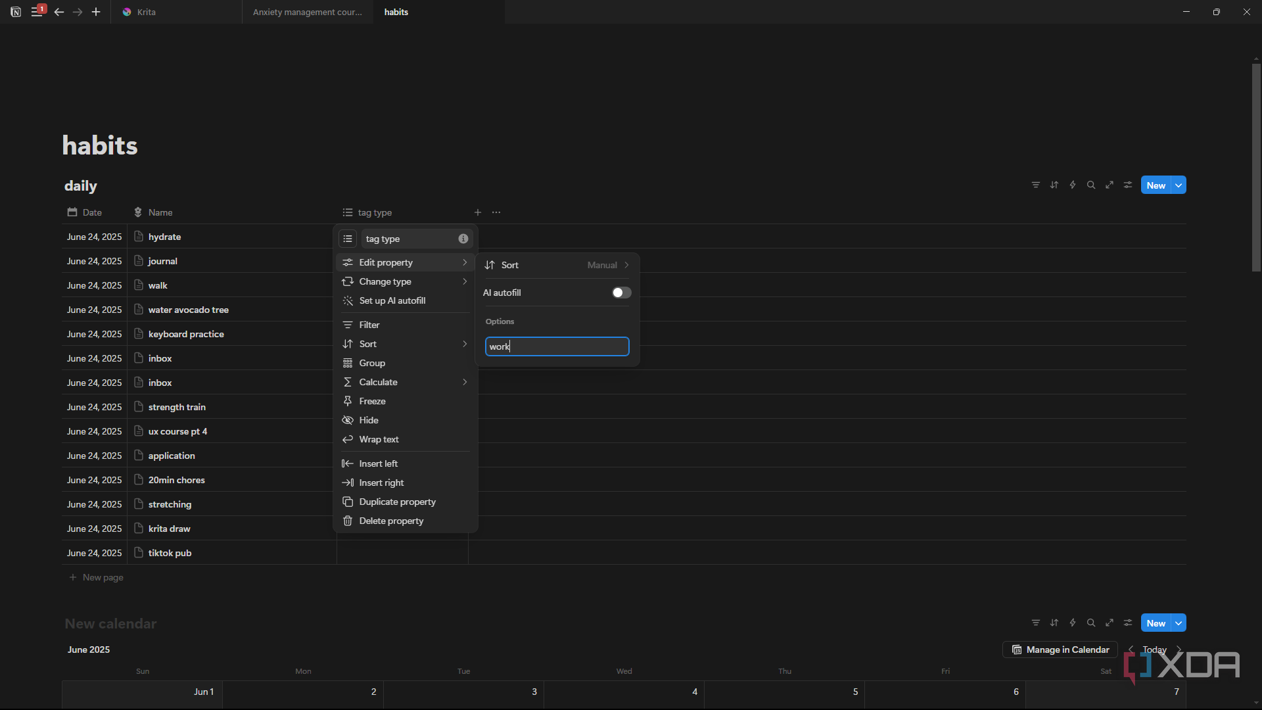Click the Notion app logo icon
Image resolution: width=1262 pixels, height=710 pixels.
[x=16, y=12]
